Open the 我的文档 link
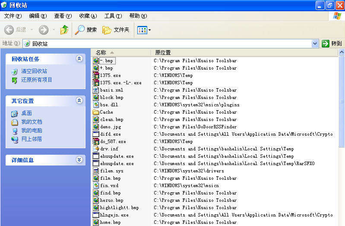Image resolution: width=345 pixels, height=226 pixels. [32, 122]
